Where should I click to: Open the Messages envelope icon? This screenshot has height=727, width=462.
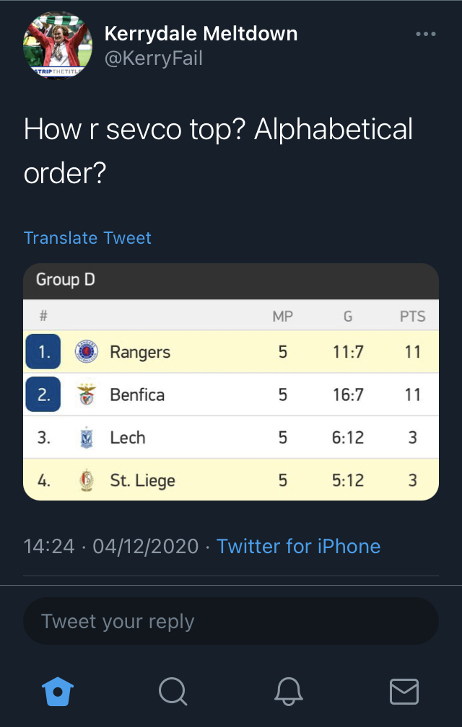pyautogui.click(x=404, y=692)
